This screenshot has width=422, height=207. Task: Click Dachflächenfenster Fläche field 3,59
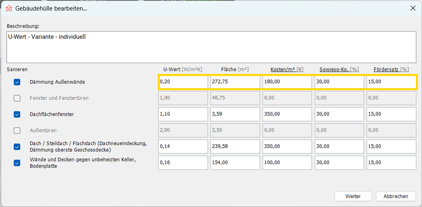(235, 114)
